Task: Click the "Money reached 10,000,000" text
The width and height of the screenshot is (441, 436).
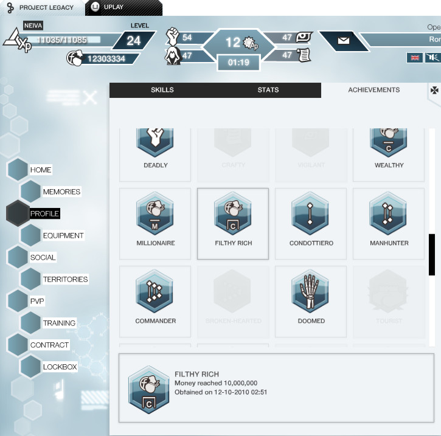Action: pos(216,383)
